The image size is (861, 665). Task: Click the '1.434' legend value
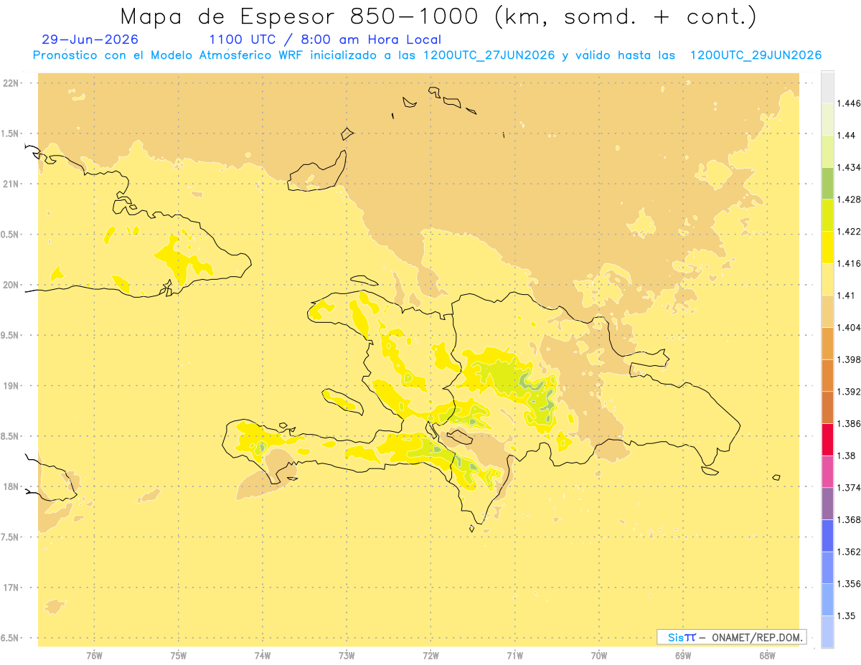[849, 167]
